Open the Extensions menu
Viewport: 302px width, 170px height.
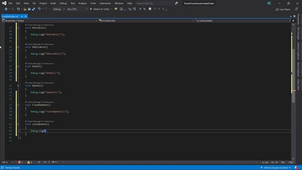coord(105,3)
